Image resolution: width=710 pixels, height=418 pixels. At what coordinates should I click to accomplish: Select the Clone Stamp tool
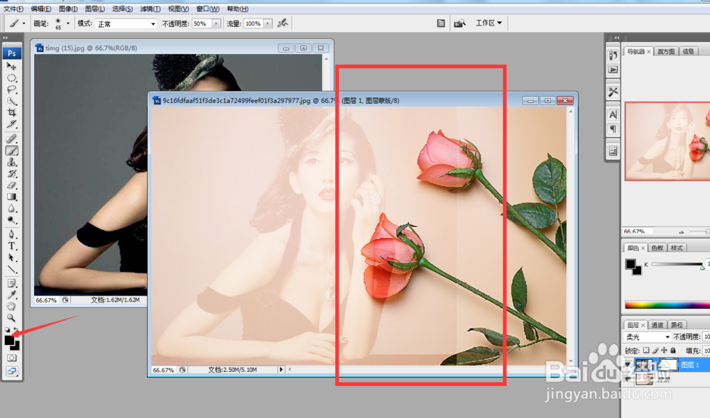(12, 162)
